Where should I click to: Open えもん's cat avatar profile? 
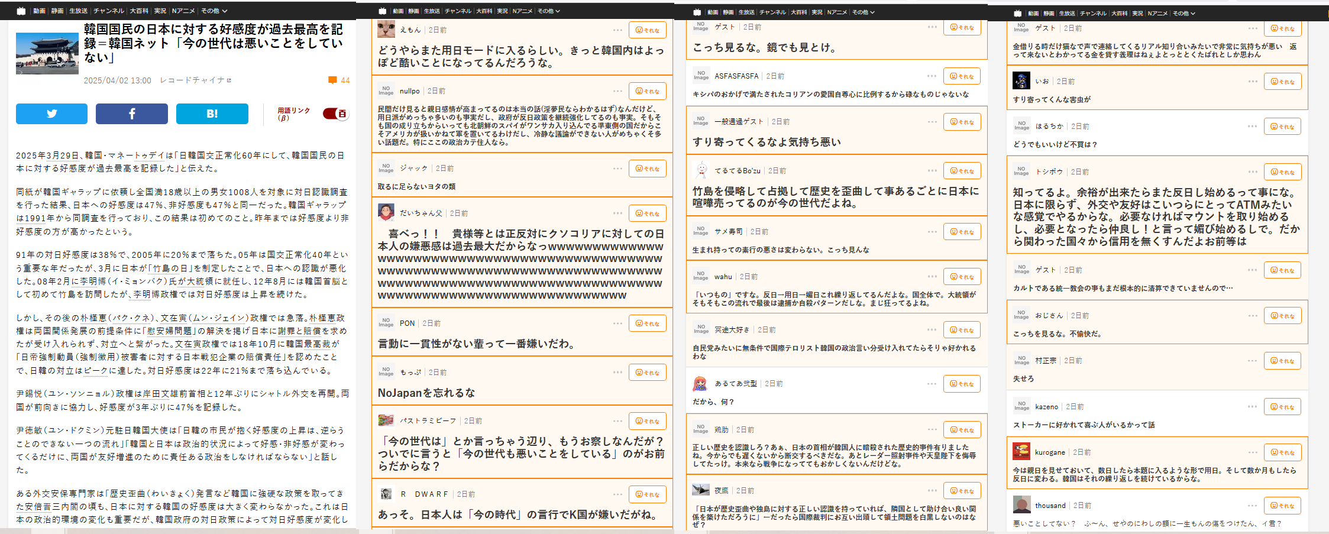pos(386,29)
